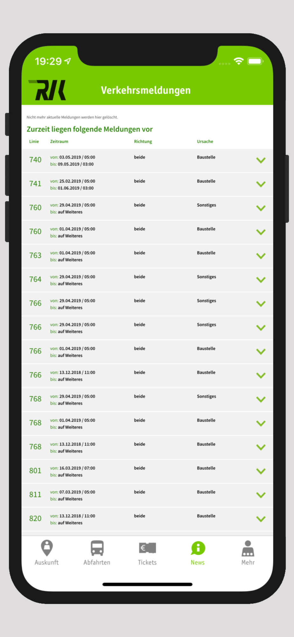Switch to the Abfahrten tab label

click(x=97, y=562)
